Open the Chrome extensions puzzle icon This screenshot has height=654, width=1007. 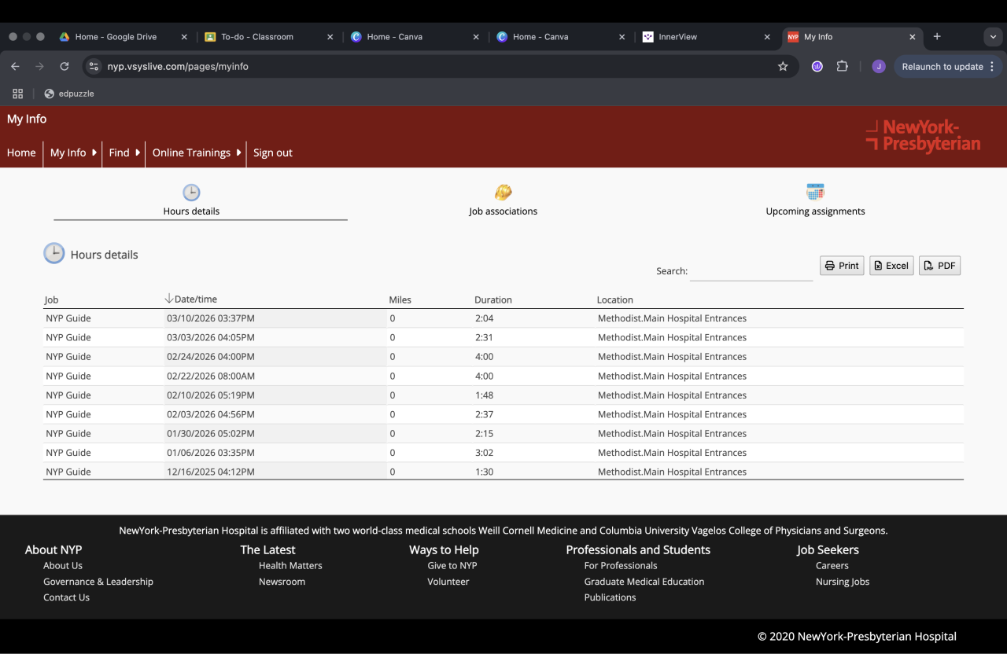coord(842,67)
